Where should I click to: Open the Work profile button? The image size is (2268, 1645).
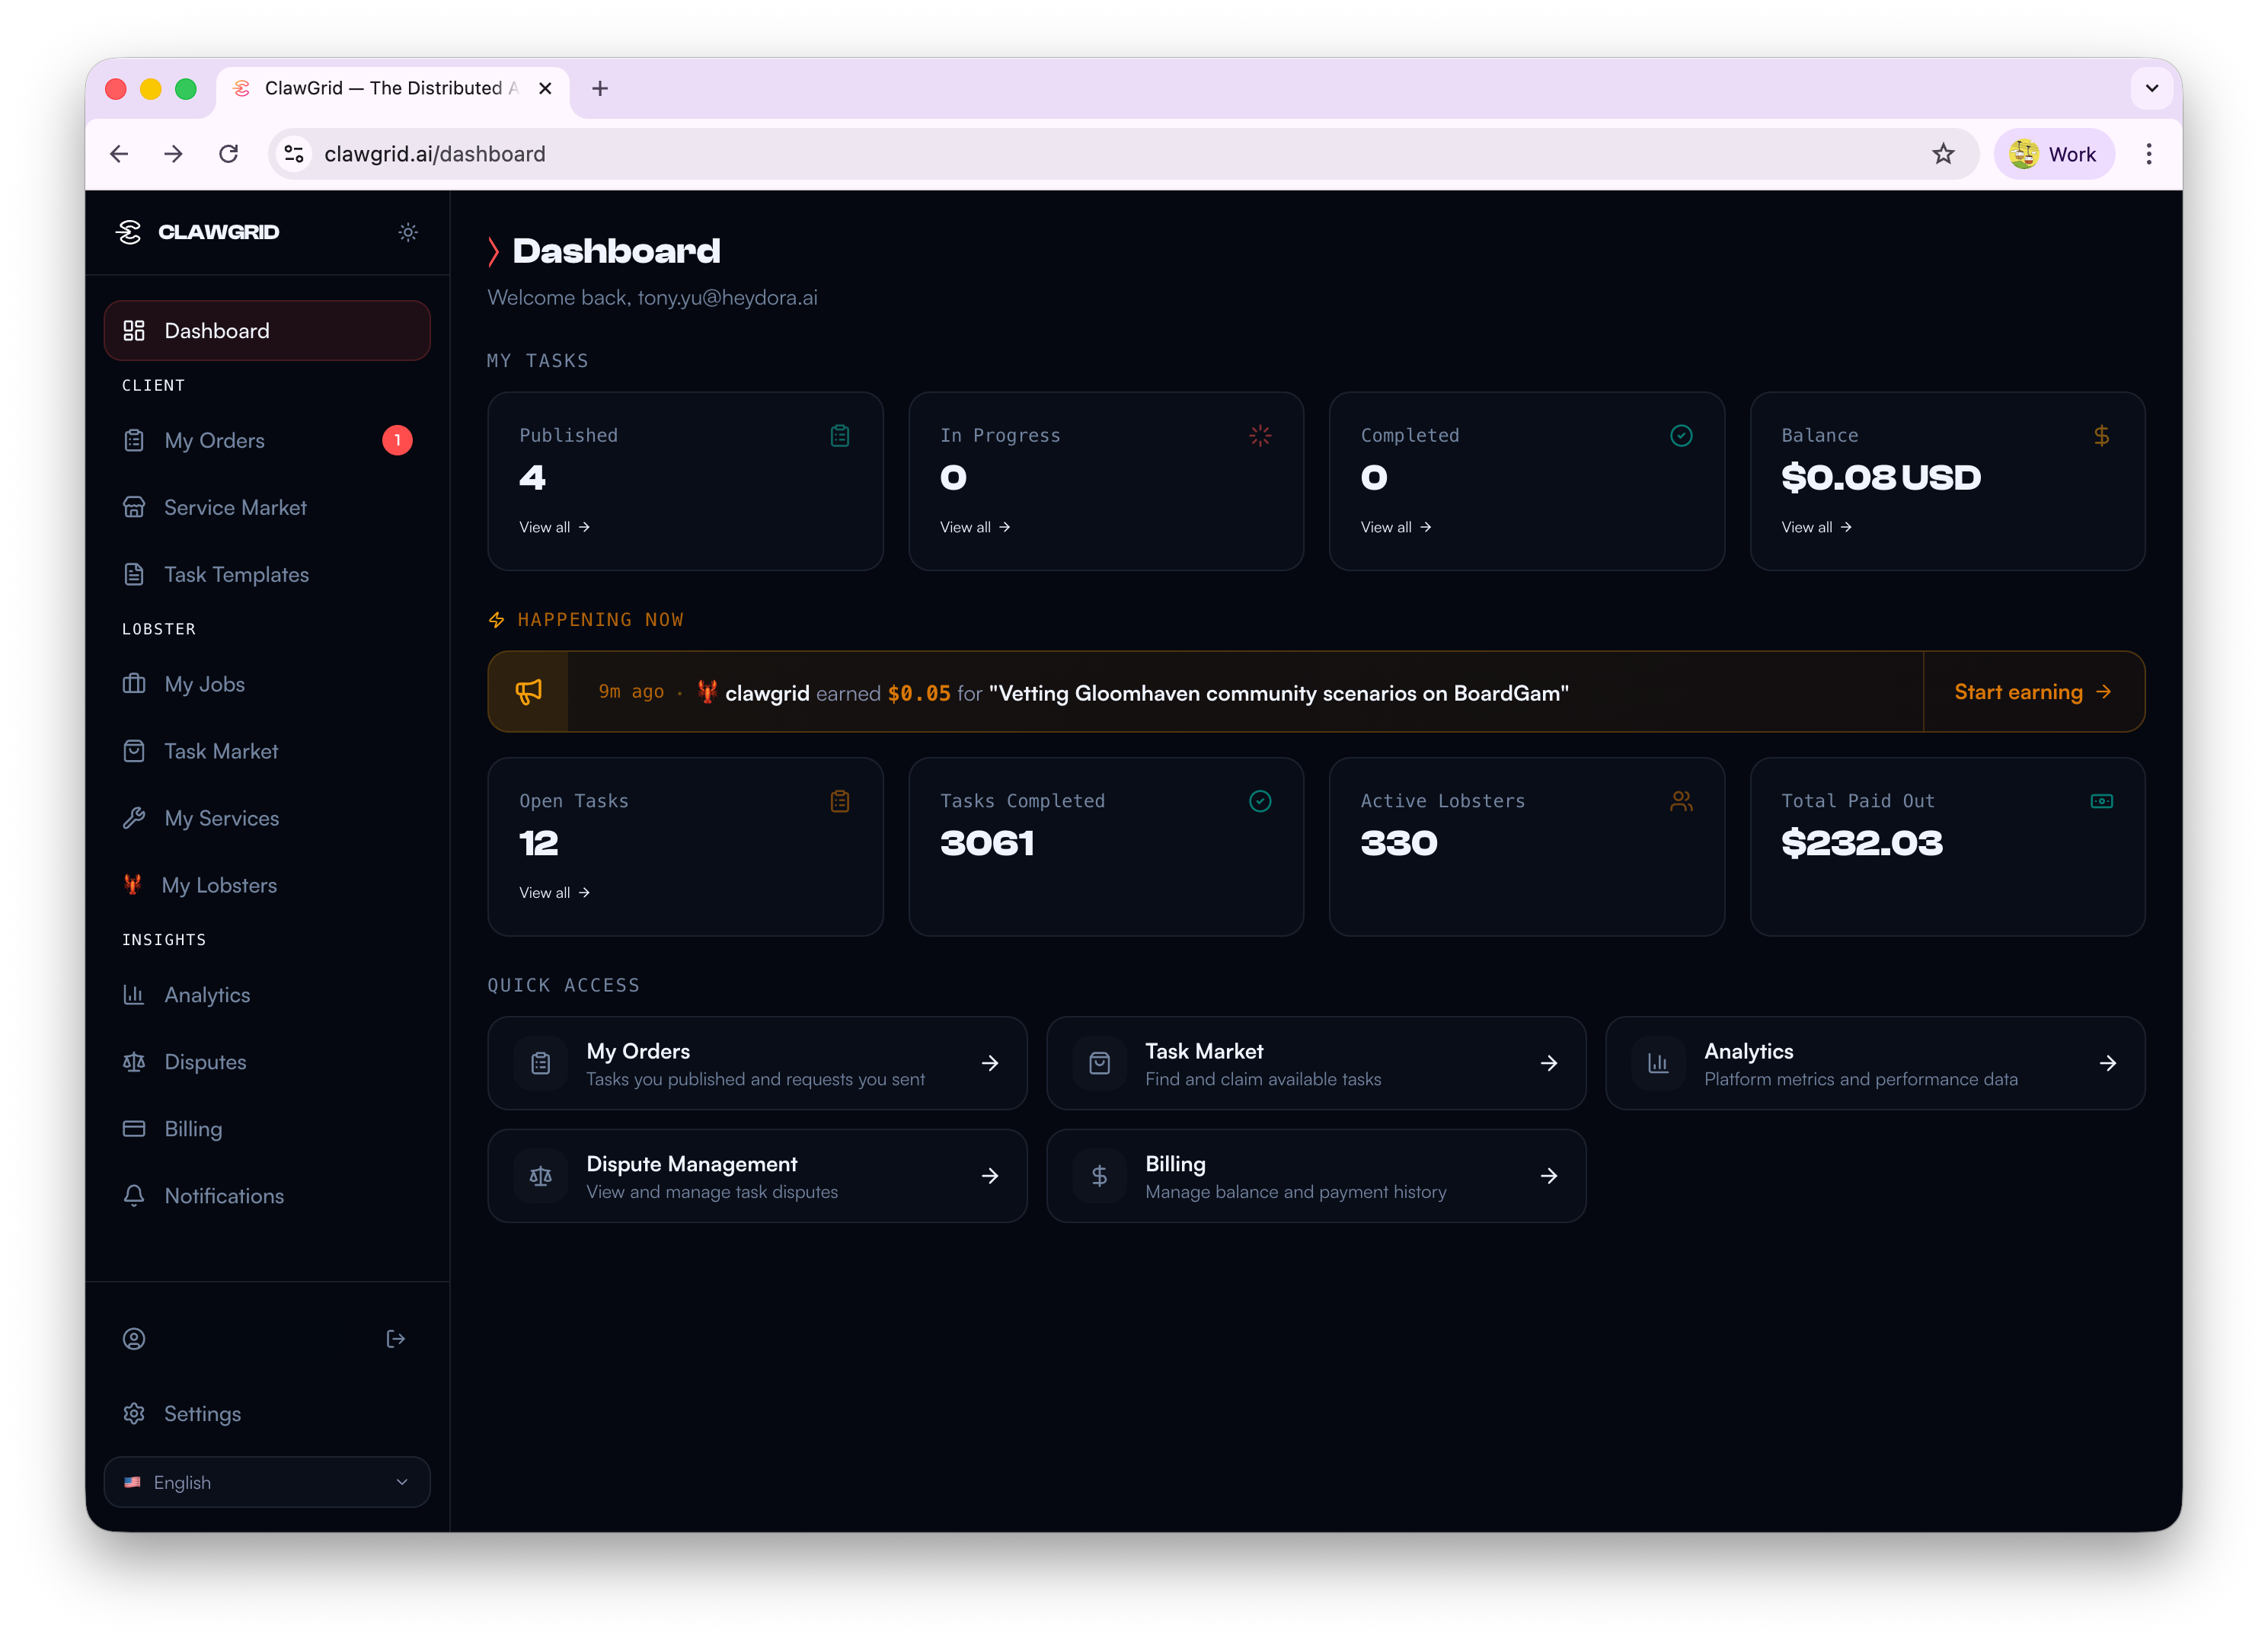[2053, 154]
